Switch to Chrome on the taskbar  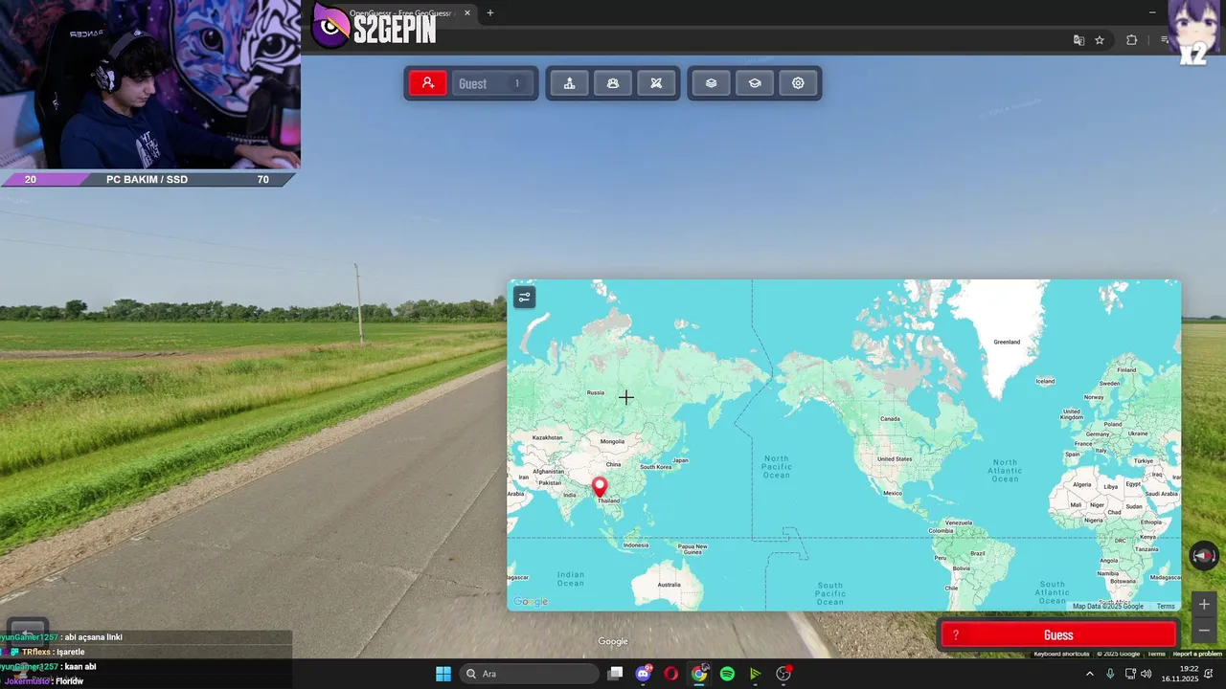(699, 674)
